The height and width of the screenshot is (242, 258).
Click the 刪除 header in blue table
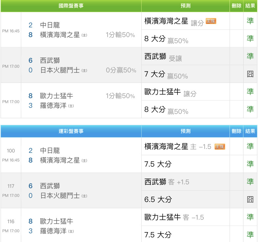236,131
